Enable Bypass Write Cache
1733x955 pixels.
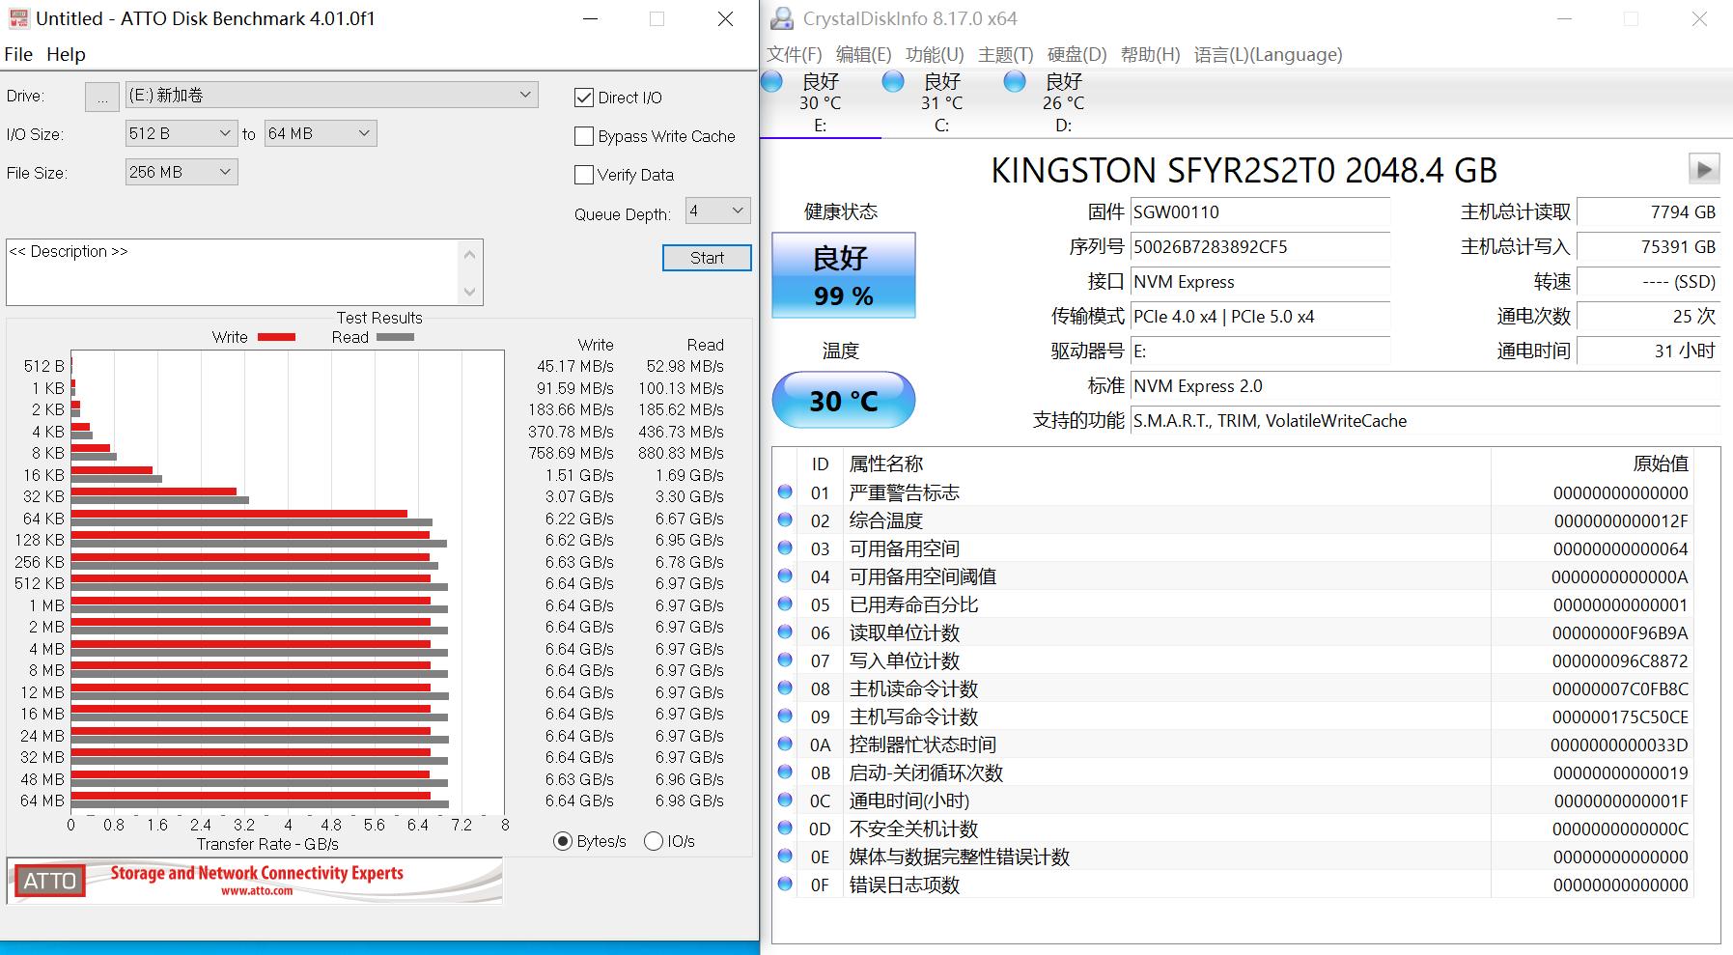point(583,136)
